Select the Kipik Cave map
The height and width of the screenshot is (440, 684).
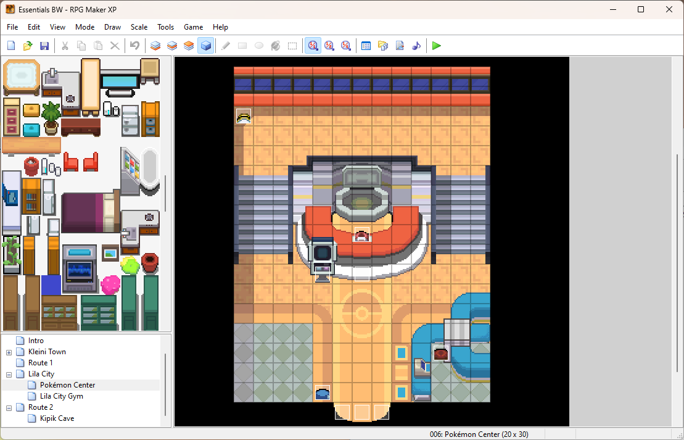57,418
